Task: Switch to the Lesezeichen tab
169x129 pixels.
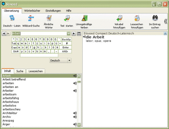Action: [x=36, y=71]
